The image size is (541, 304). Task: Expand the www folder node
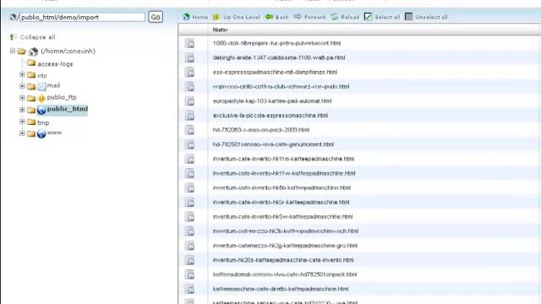point(22,133)
